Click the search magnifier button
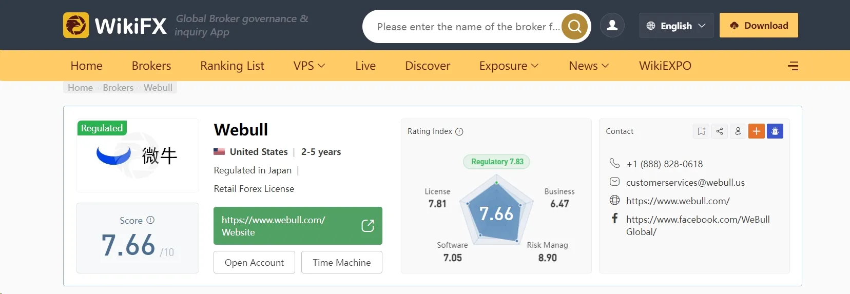The height and width of the screenshot is (294, 850). [574, 26]
